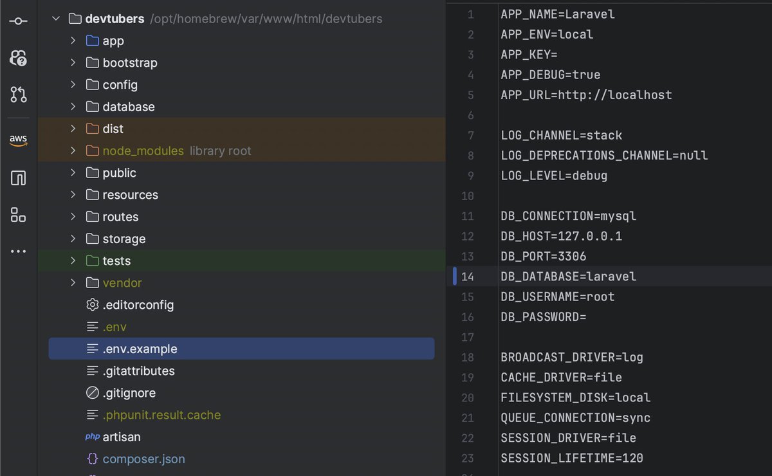This screenshot has width=772, height=476.
Task: Click the dist folder icon
Action: click(93, 129)
